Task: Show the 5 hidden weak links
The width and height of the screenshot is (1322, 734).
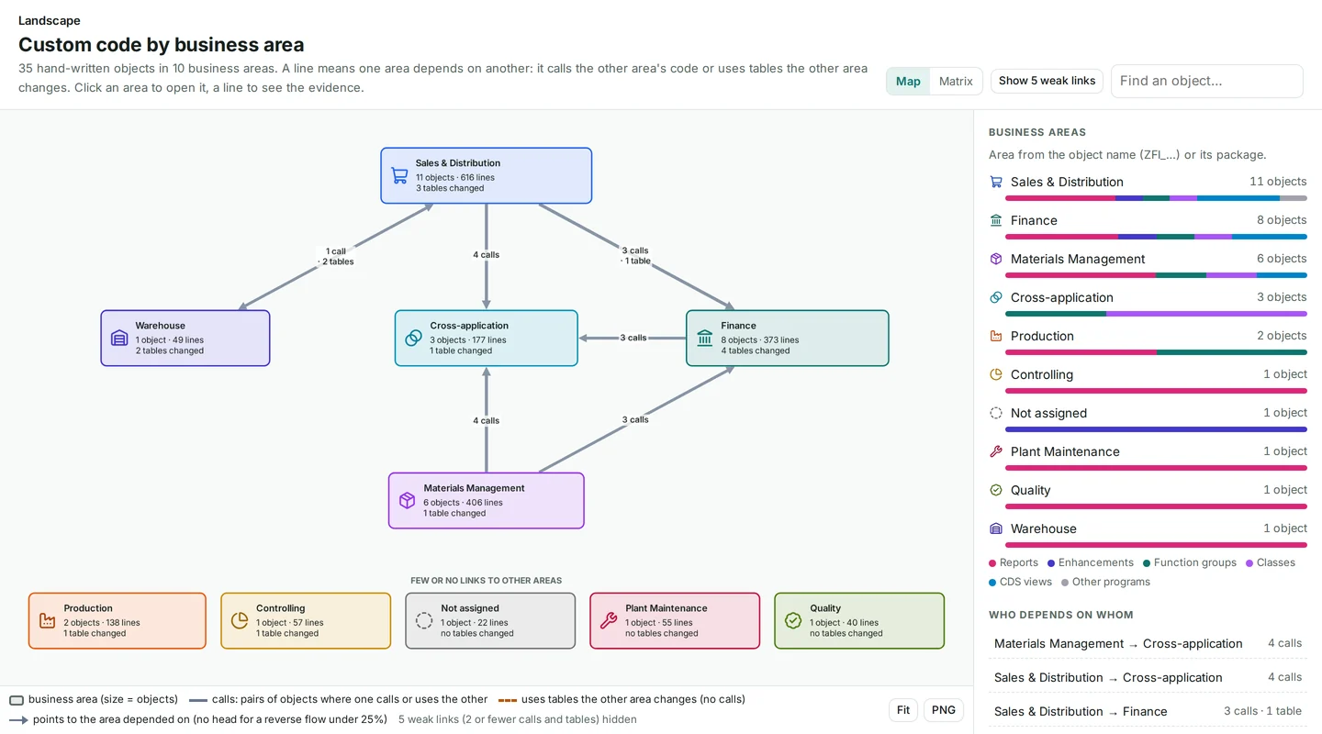Action: pos(1047,81)
